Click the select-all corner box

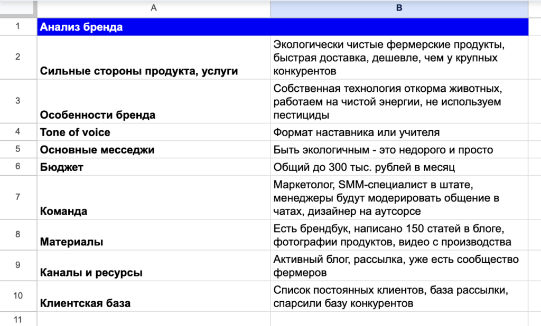[18, 8]
